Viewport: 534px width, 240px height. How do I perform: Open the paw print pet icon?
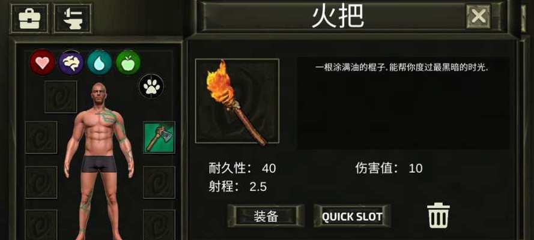click(x=151, y=86)
